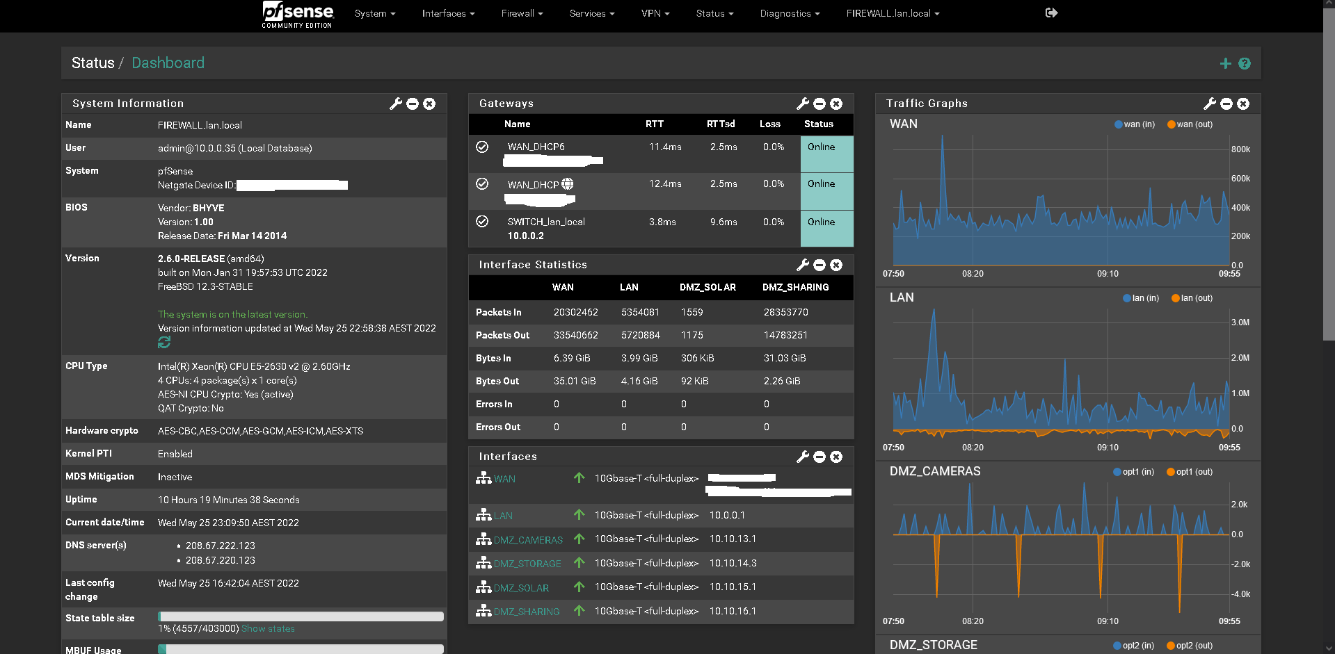Open the VPN menu
The width and height of the screenshot is (1335, 654).
pyautogui.click(x=655, y=13)
